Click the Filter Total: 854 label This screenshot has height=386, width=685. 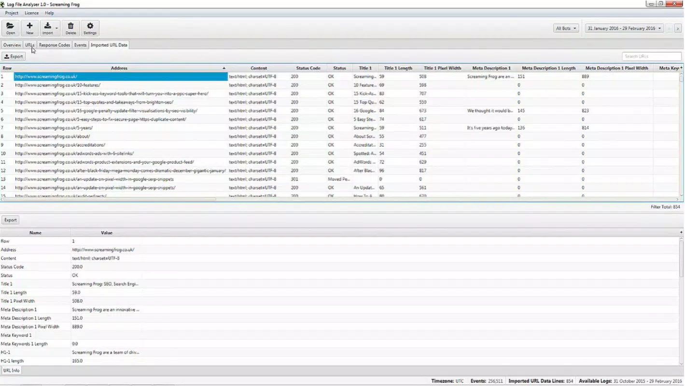(665, 207)
